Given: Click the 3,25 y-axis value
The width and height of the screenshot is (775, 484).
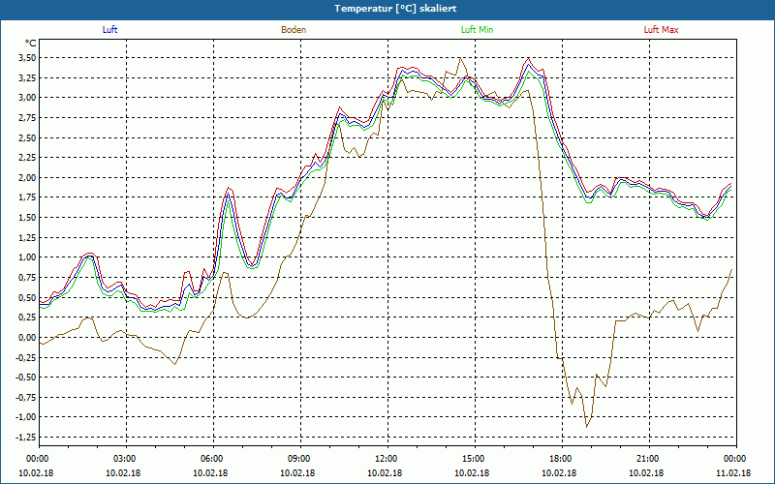Looking at the screenshot, I should (26, 78).
